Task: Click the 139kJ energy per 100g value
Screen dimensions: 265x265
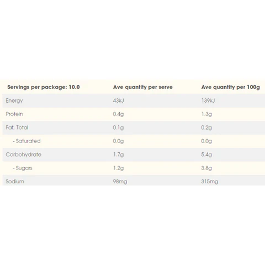Action: point(208,100)
